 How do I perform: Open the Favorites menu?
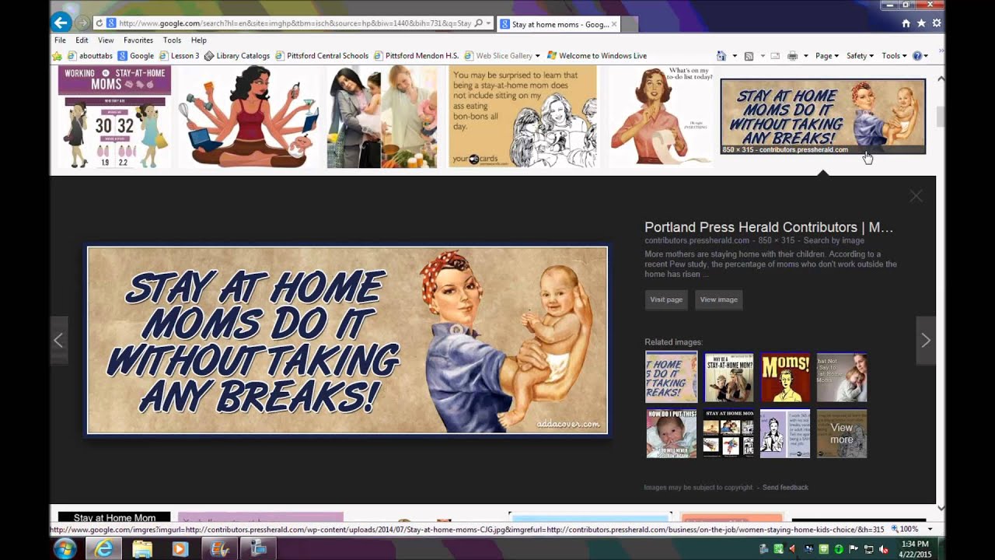pos(138,40)
